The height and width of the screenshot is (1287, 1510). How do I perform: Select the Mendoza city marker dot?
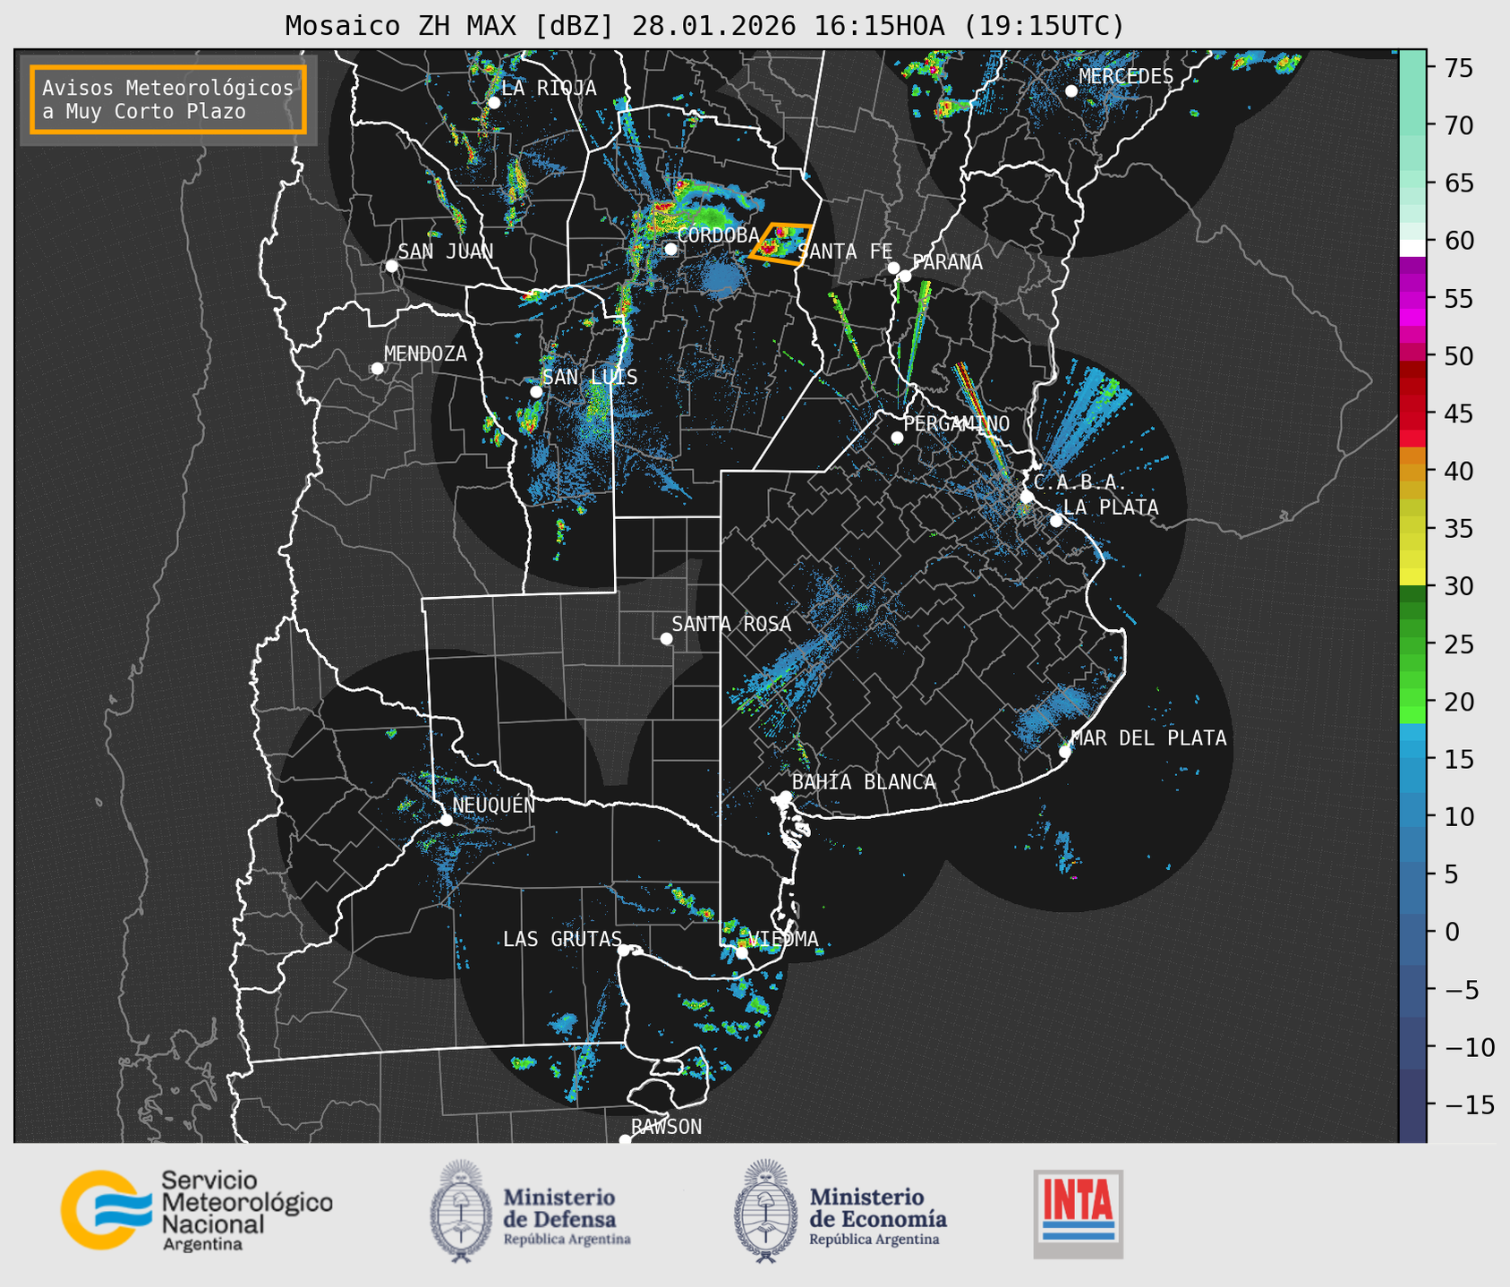coord(377,369)
